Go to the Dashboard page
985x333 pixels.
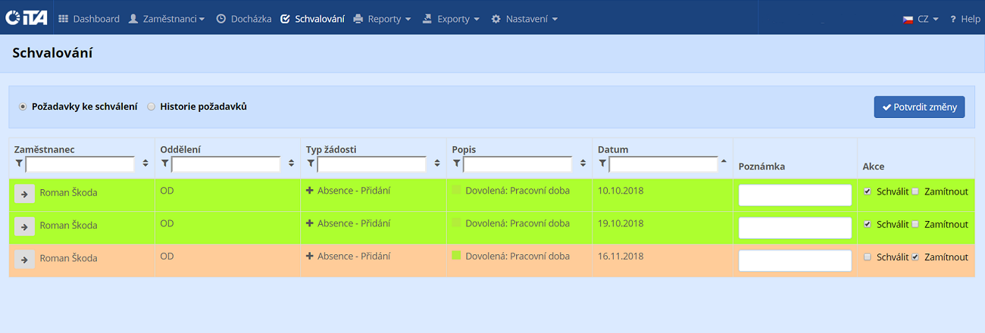click(89, 19)
